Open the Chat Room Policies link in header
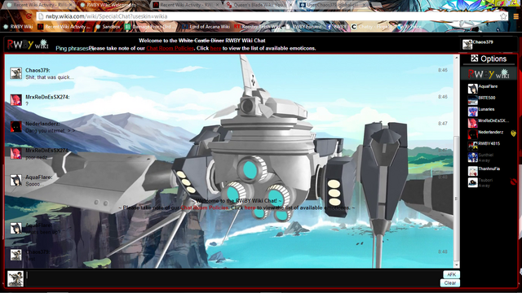The image size is (522, 293). click(170, 48)
